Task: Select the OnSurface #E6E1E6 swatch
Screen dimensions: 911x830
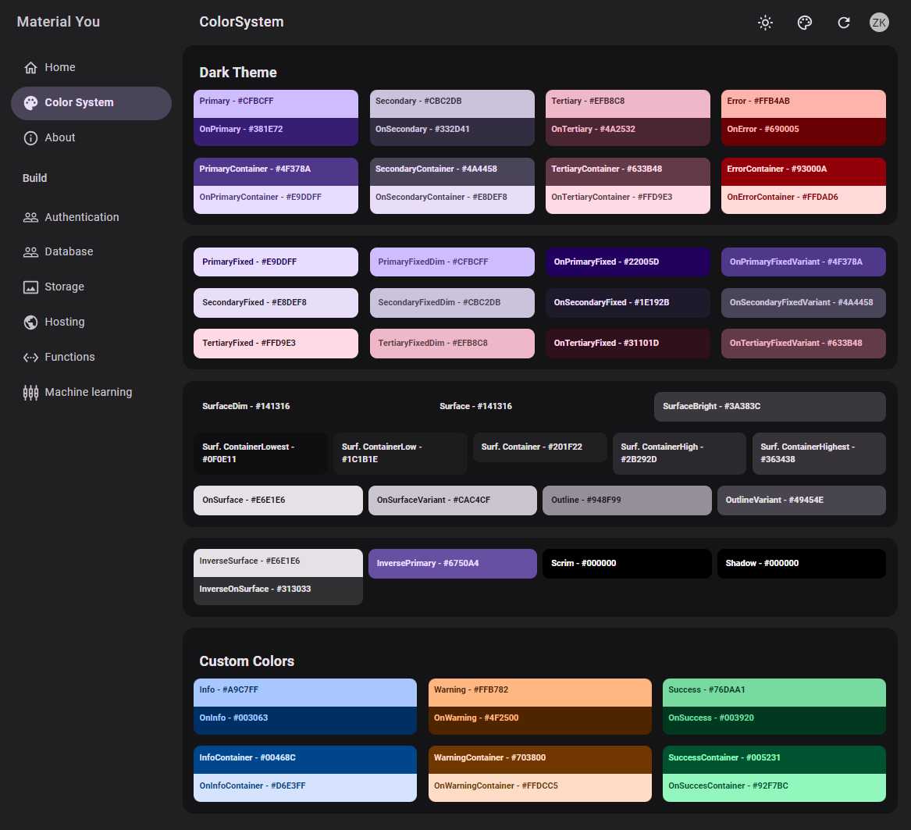Action: 278,500
